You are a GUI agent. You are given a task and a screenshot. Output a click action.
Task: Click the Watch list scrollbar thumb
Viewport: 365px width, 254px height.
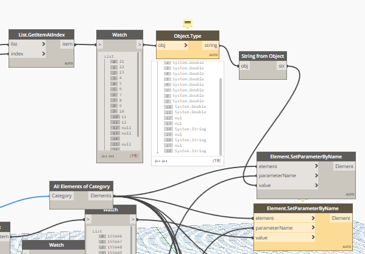pyautogui.click(x=138, y=94)
